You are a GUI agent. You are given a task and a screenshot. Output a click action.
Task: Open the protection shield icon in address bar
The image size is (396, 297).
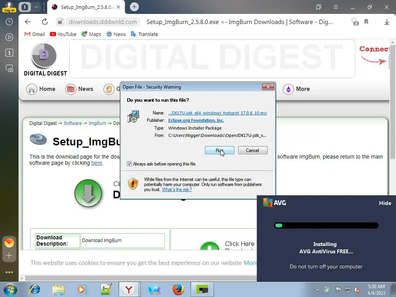[x=355, y=22]
